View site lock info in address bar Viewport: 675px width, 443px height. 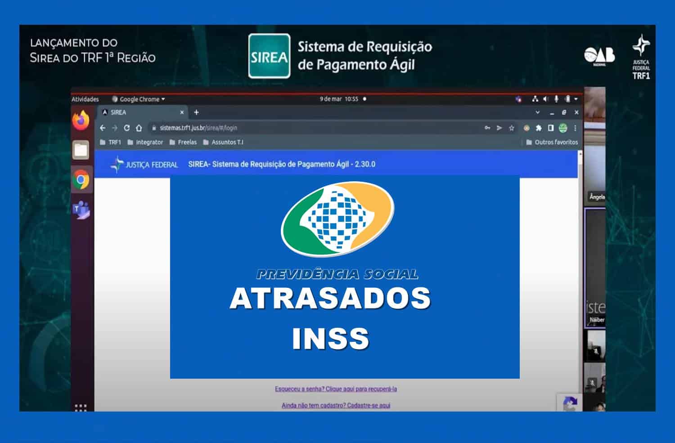[x=154, y=128]
